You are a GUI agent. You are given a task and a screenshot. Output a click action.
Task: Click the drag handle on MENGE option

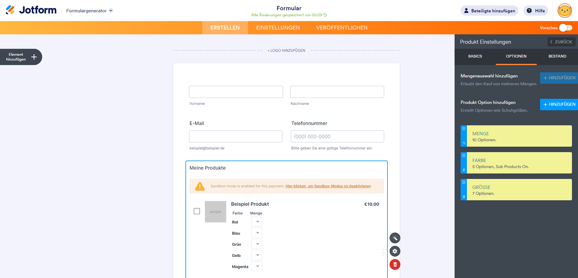pyautogui.click(x=464, y=129)
